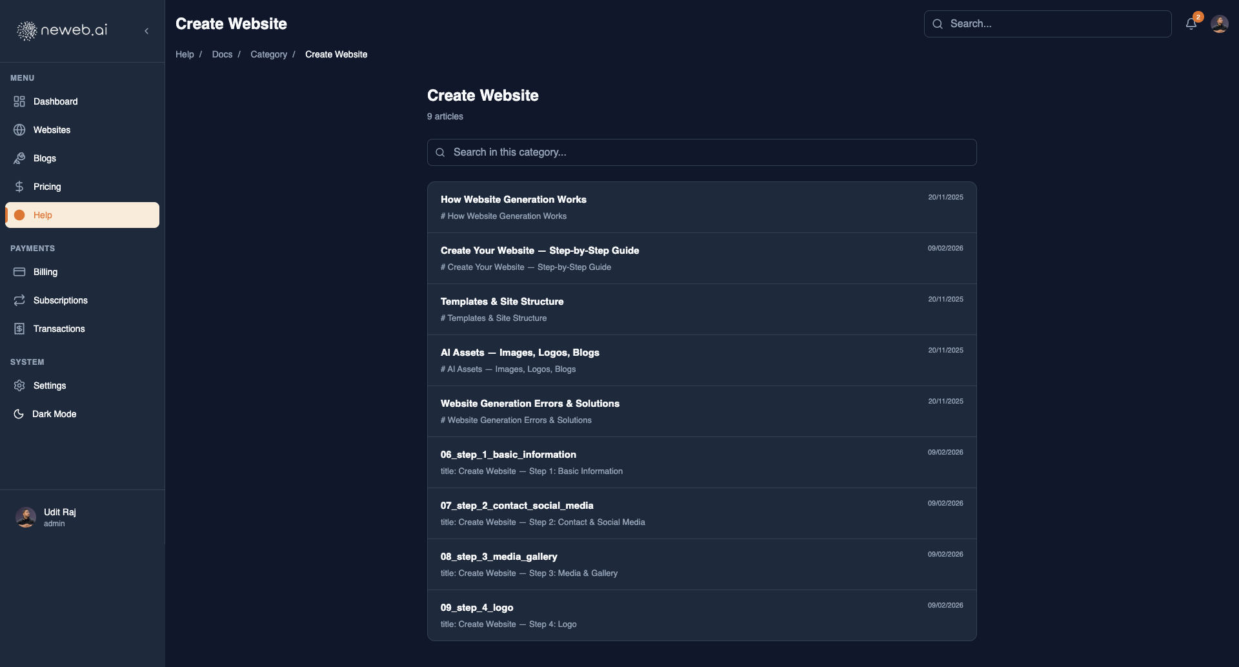This screenshot has width=1239, height=667.
Task: Select the Help menu item
Action: [x=82, y=215]
